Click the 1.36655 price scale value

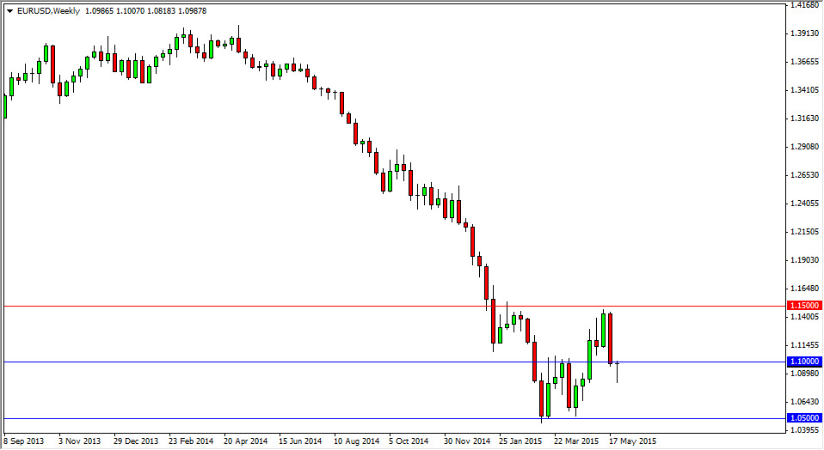804,62
